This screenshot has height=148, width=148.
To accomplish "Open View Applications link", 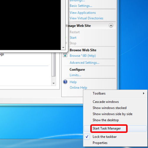I will [x=83, y=13].
